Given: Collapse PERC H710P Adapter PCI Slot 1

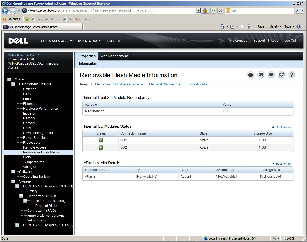Looking at the screenshot, I should (x=17, y=186).
